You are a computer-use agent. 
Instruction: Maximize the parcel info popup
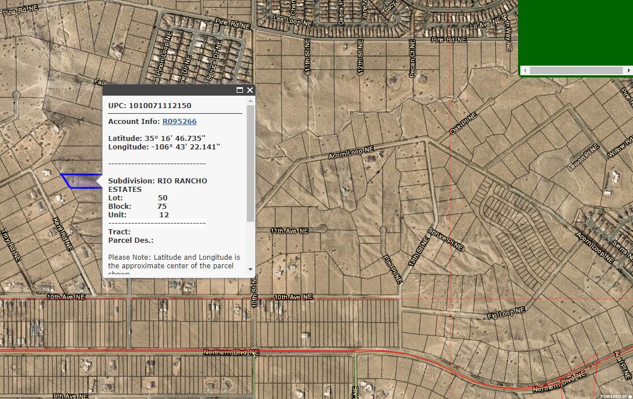click(239, 90)
